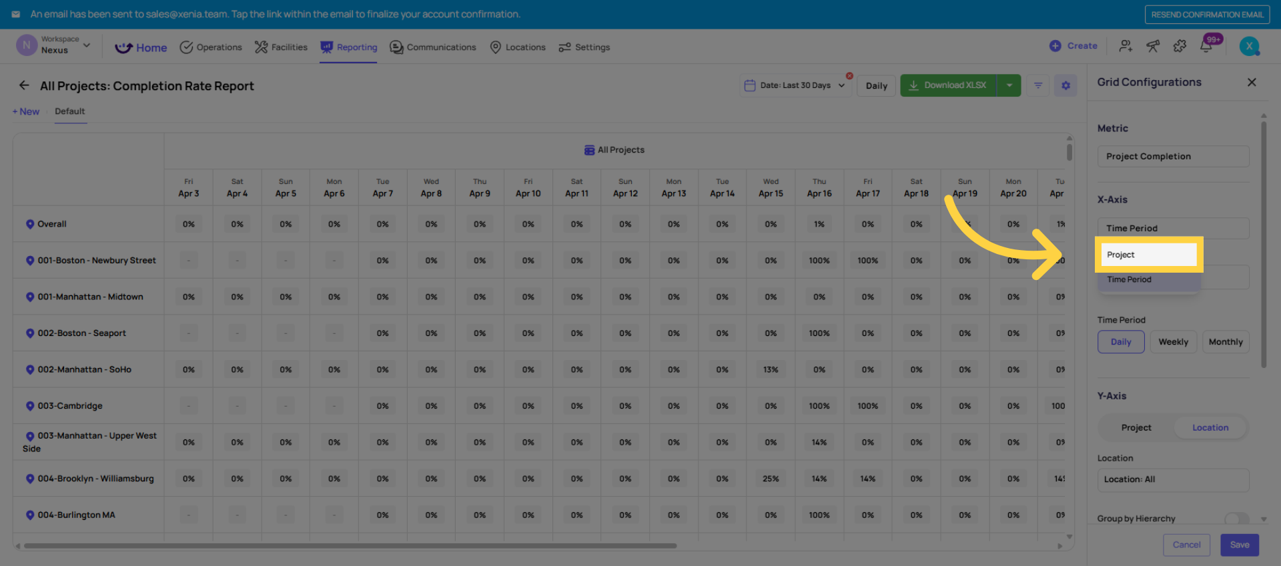Click the 003-Manhattan - Upper West Side row label

[x=89, y=442]
